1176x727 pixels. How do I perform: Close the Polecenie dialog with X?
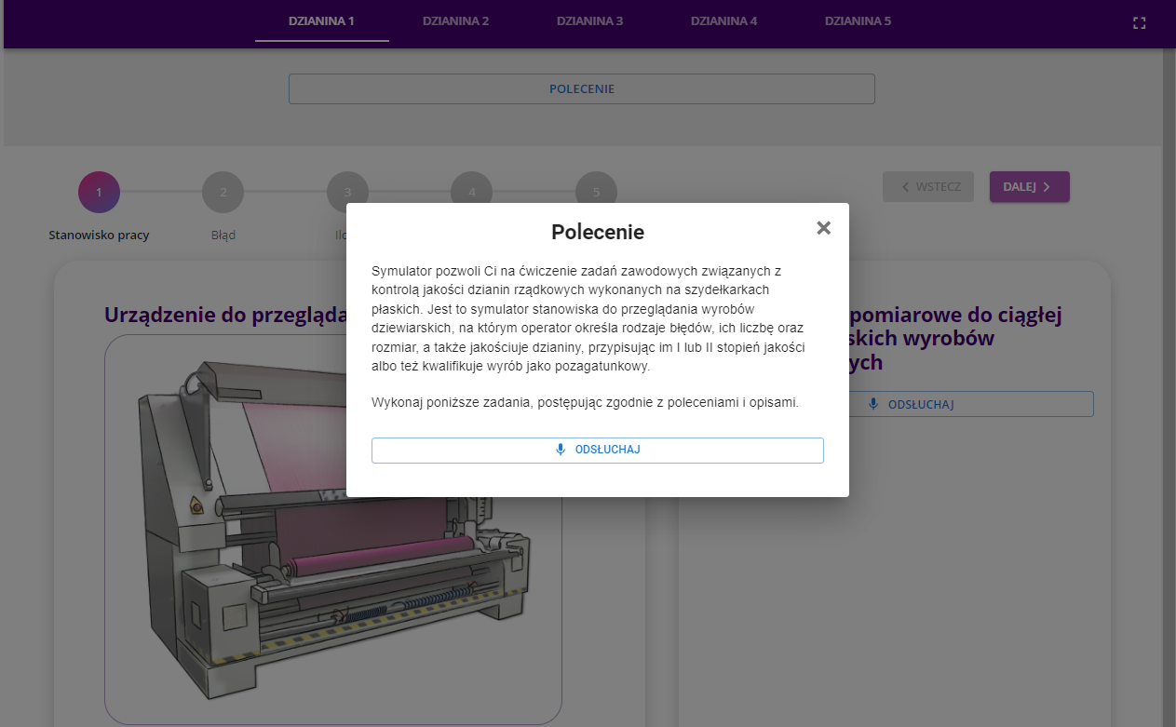(823, 228)
